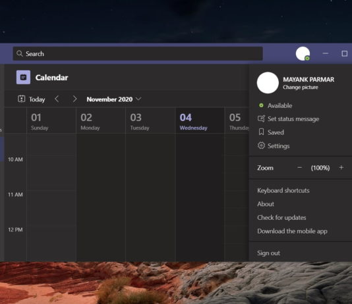Screen dimensions: 352x304
Task: Click the Calendar app icon
Action: click(x=23, y=77)
